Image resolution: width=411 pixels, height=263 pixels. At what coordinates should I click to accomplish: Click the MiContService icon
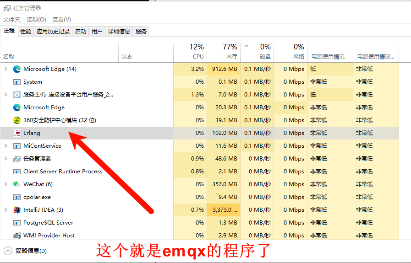17,146
